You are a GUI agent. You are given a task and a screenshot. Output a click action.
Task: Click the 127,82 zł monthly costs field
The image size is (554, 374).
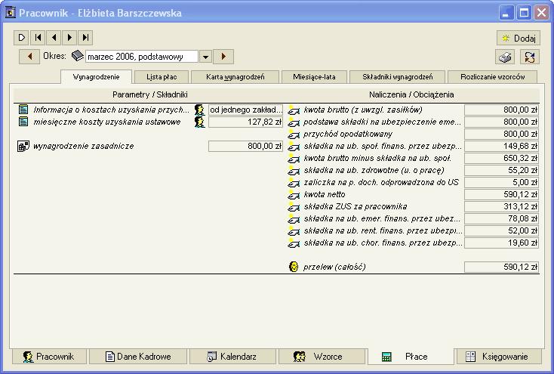(x=245, y=122)
